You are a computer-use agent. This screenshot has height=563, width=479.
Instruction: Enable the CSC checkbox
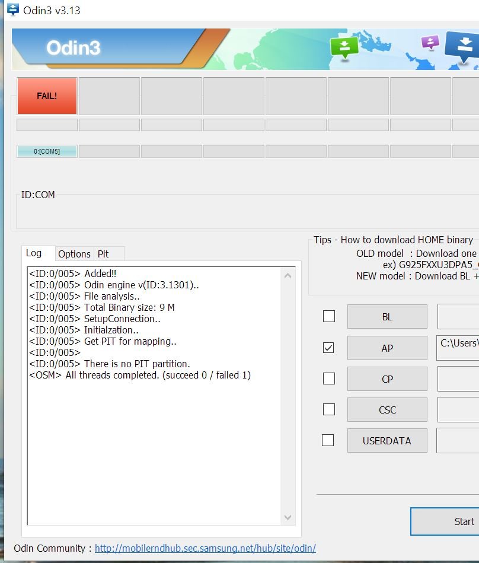pos(329,409)
